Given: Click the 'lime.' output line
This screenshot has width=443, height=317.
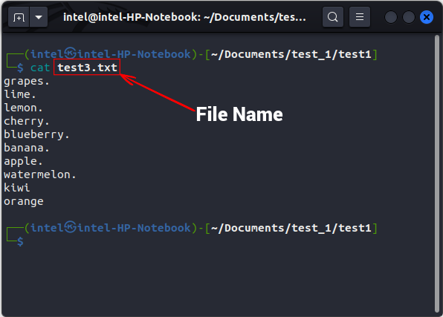Looking at the screenshot, I should coord(20,94).
